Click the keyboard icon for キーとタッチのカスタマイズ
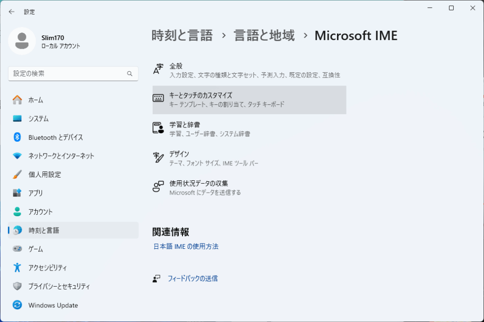This screenshot has width=484, height=322. point(158,98)
